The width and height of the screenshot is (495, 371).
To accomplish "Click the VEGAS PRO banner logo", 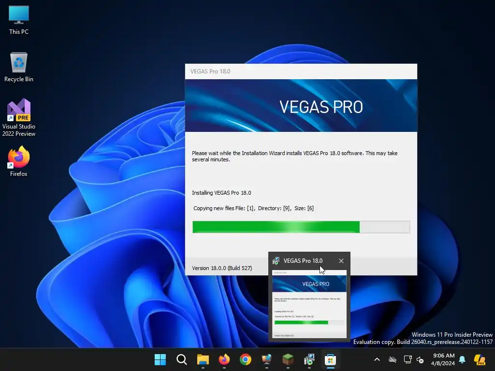I will click(x=321, y=107).
